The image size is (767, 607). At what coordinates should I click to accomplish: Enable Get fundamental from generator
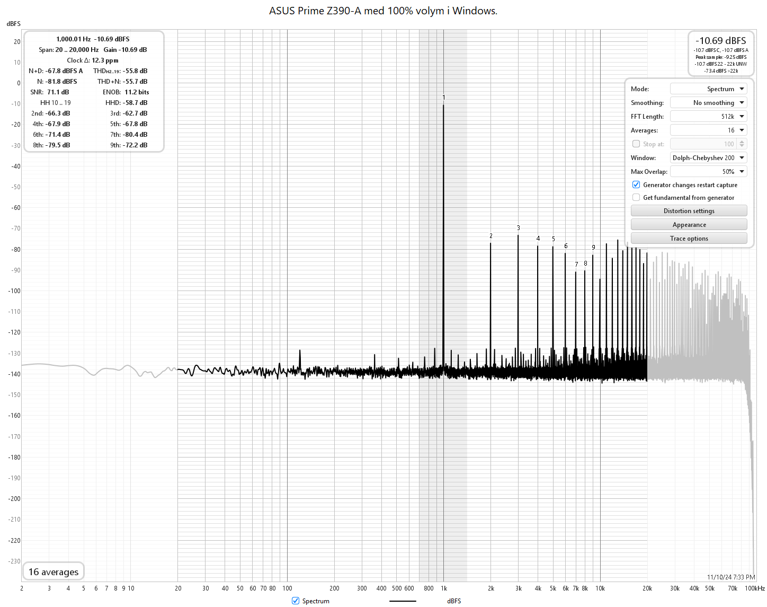636,197
